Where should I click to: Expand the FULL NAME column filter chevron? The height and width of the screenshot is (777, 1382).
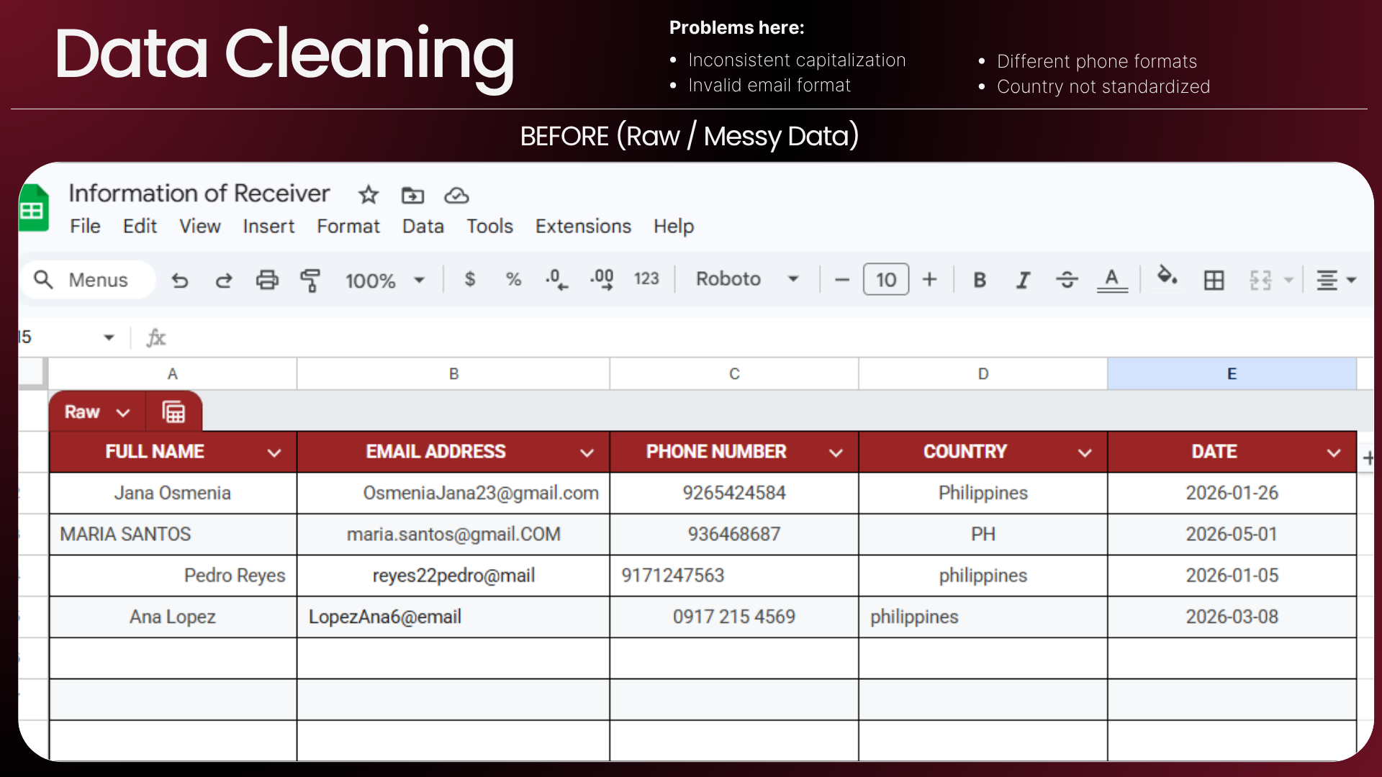[274, 453]
